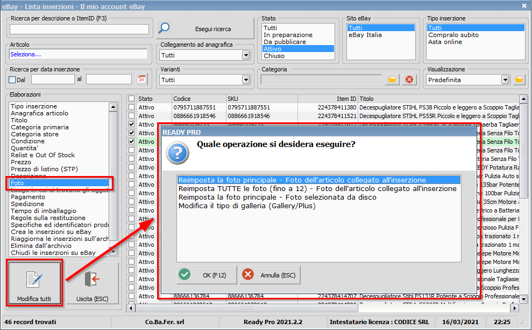The image size is (532, 330).
Task: Choose 'Reimposta TUTTE le foto (fino a 12)' option
Action: [319, 188]
